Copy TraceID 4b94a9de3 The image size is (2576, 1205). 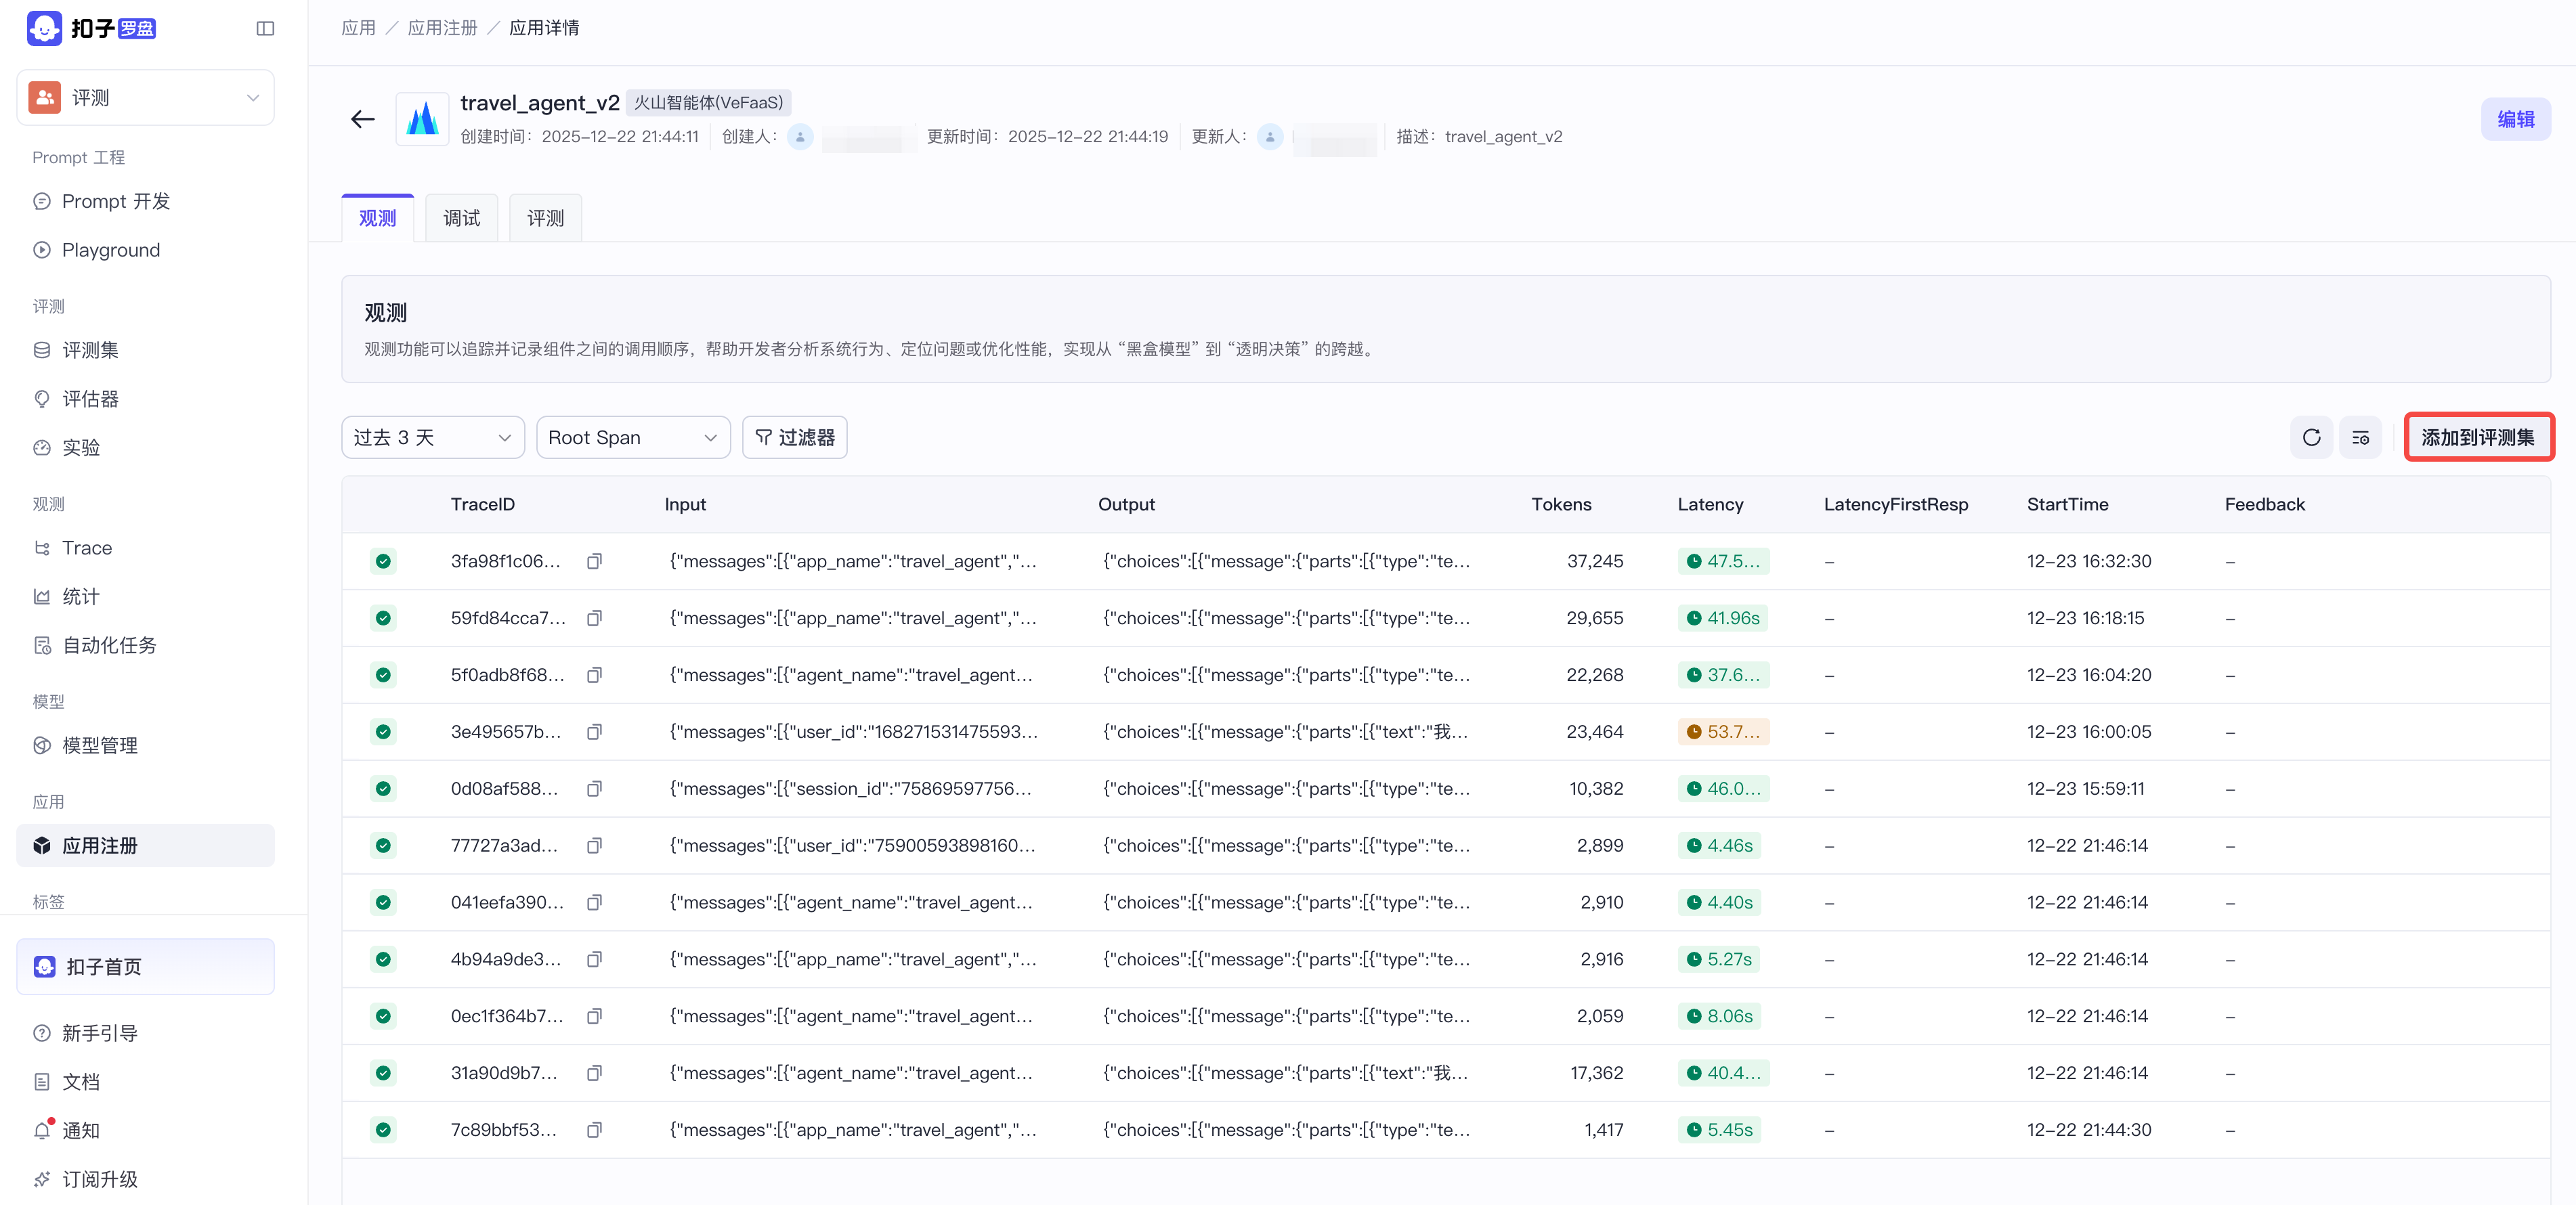point(594,960)
